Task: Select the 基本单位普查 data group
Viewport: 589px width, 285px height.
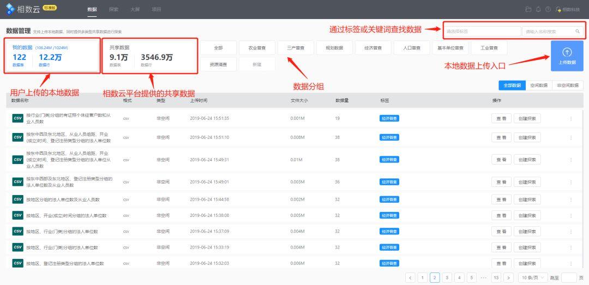Action: 450,48
